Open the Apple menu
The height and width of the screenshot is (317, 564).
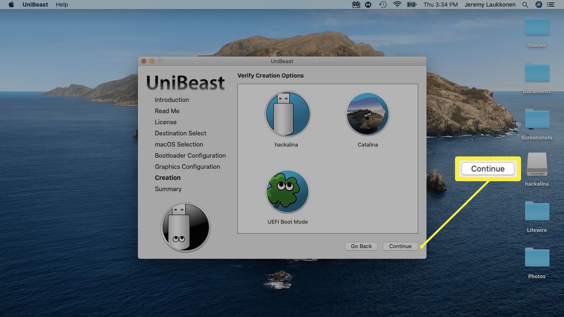pos(11,5)
